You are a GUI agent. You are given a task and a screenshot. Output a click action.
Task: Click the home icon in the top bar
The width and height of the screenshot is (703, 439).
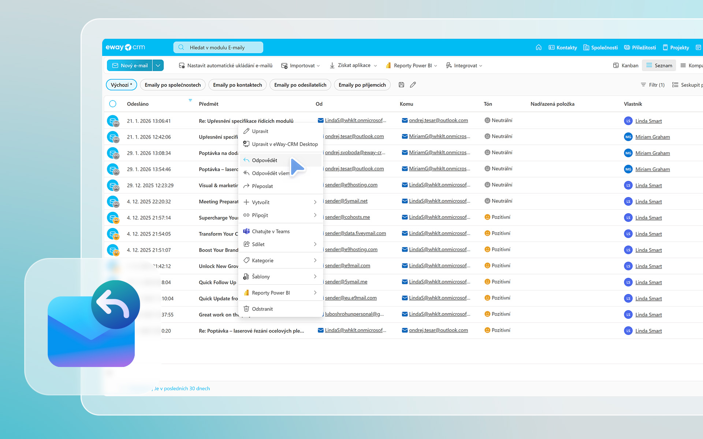click(x=539, y=47)
